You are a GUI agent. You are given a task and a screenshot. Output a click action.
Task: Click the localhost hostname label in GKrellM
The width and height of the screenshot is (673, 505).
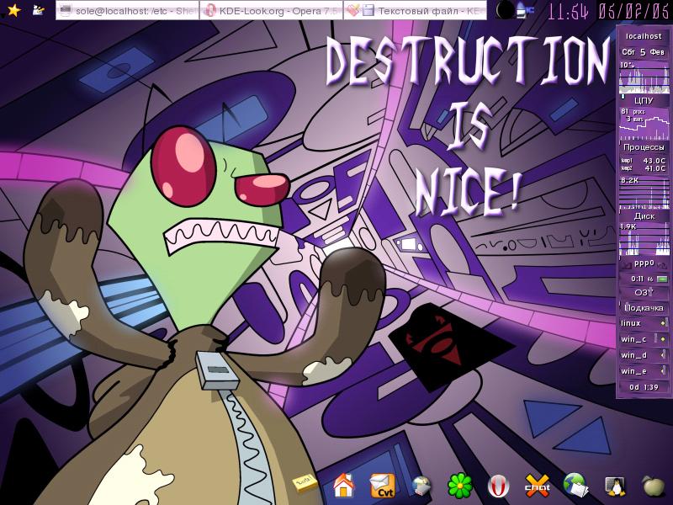644,36
